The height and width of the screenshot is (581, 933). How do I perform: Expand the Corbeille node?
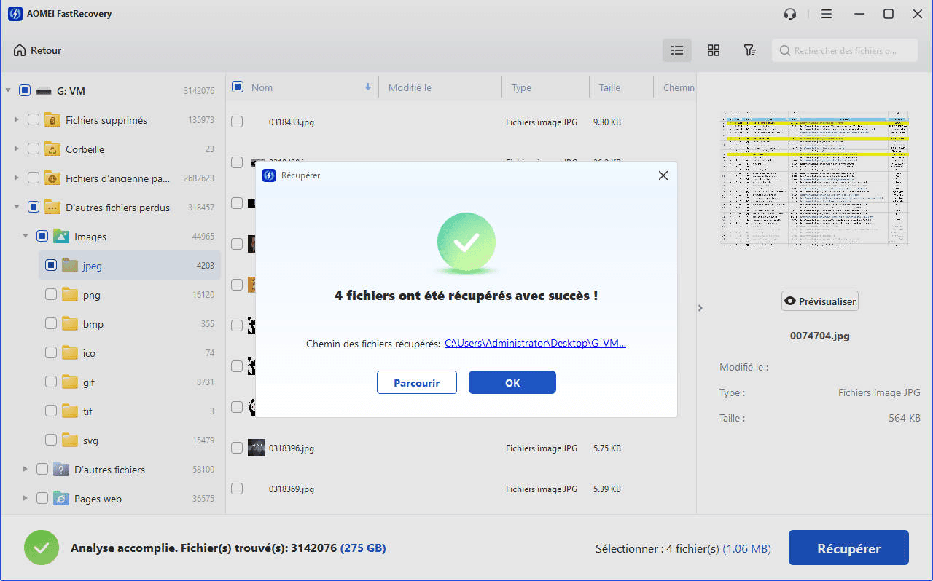[x=17, y=149]
